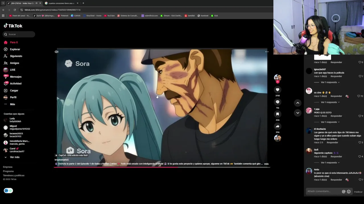The image size is (364, 204).
Task: Reply to El Rocha26's comment with Responder
Action: tap(332, 143)
